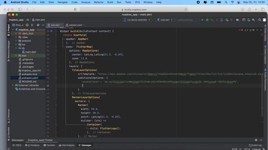
Task: Click mapbox_app breadcrumb in navigation bar
Action: tap(16, 20)
